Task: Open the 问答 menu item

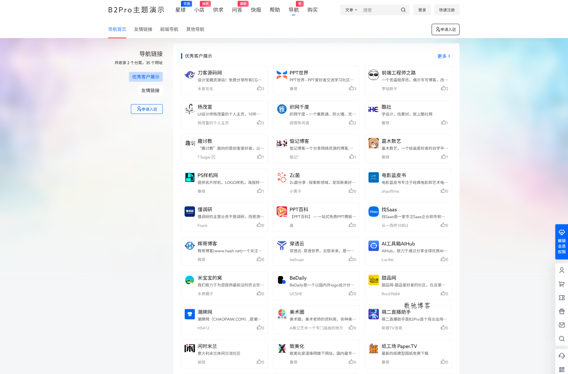Action: [237, 10]
